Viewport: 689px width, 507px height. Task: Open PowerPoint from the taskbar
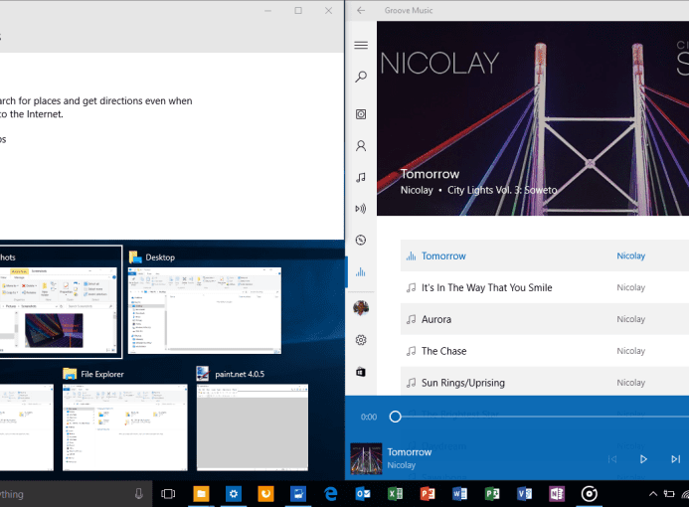coord(428,494)
